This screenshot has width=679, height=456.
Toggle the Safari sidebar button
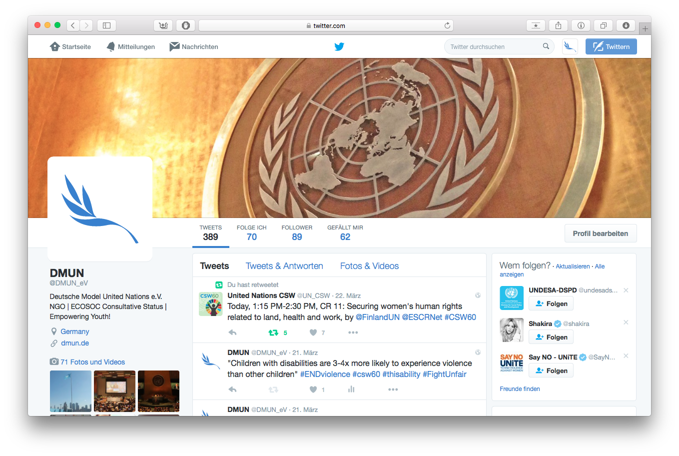coord(106,25)
